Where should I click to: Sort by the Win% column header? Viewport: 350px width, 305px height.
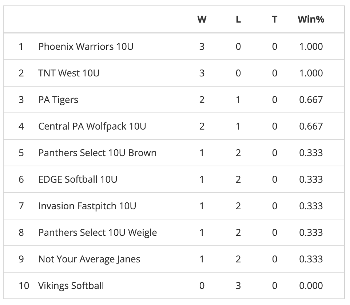[x=311, y=19]
